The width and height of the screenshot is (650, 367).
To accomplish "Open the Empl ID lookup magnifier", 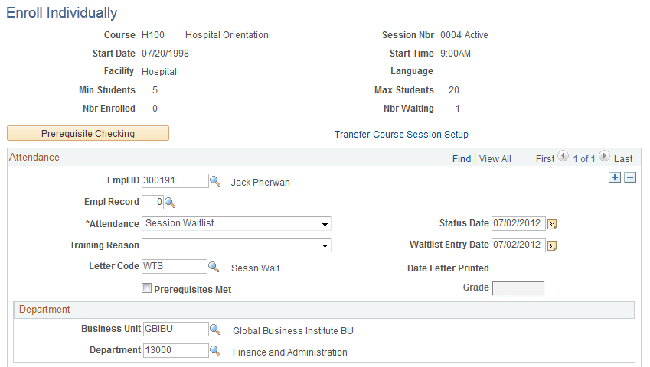I will (x=215, y=180).
